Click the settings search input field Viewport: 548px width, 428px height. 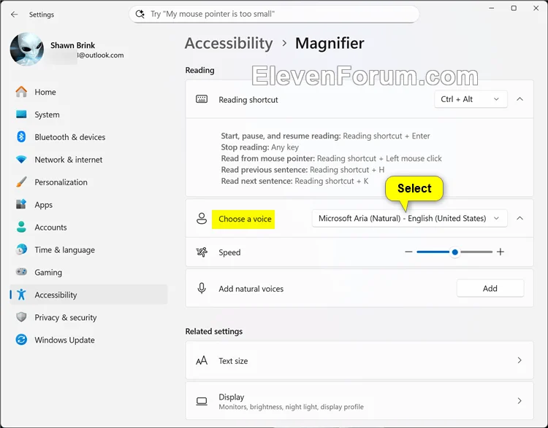click(274, 14)
